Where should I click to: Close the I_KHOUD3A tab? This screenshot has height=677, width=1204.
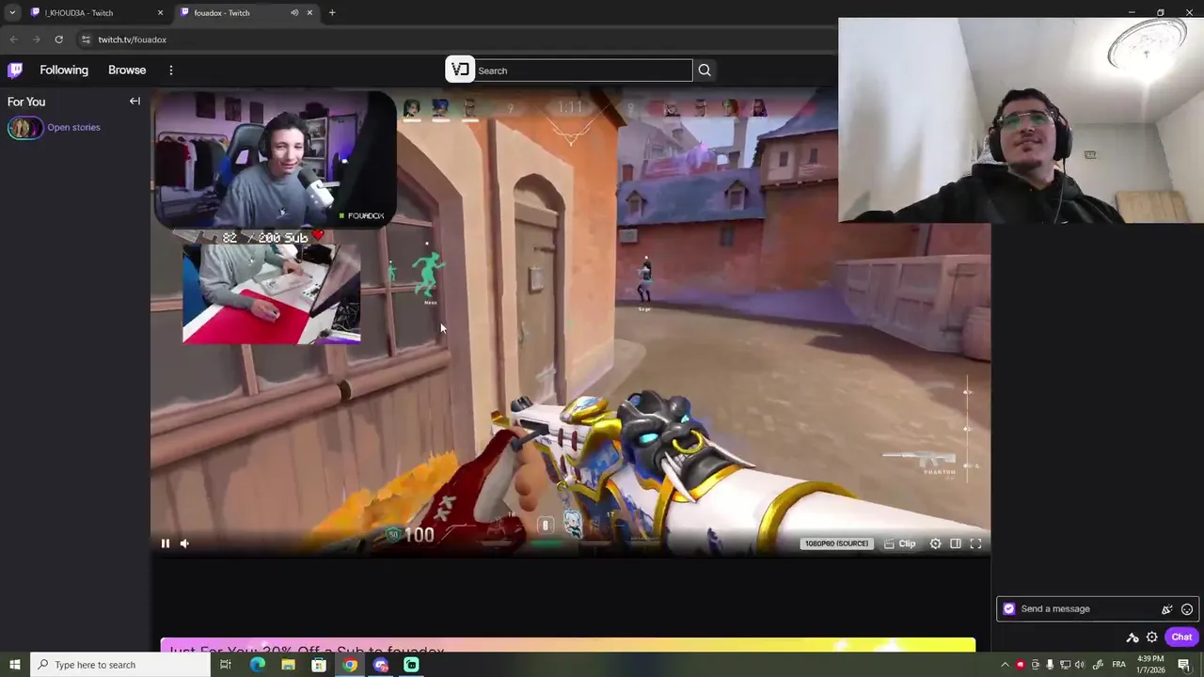pos(160,12)
